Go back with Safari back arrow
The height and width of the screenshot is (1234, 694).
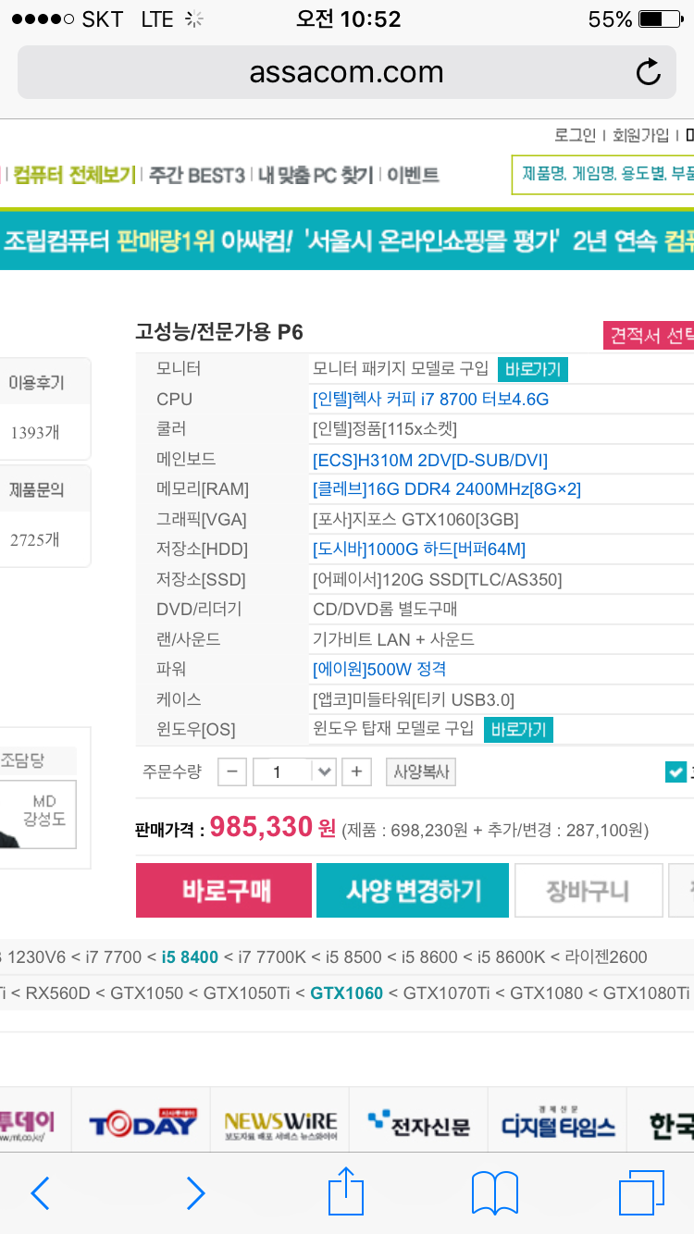(40, 1193)
